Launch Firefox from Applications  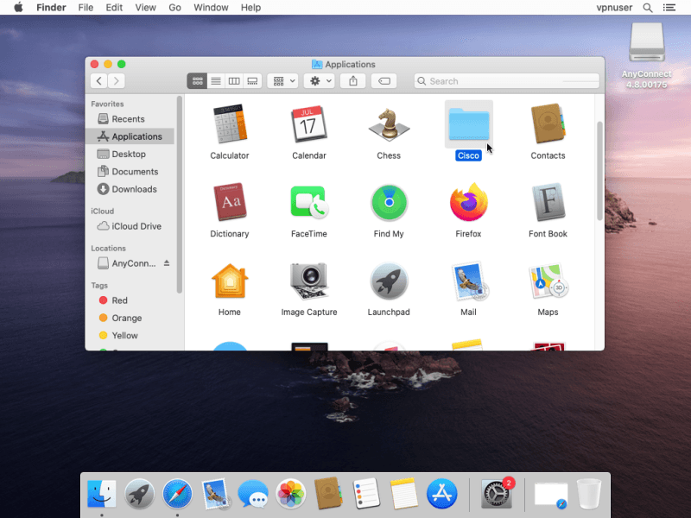tap(468, 204)
